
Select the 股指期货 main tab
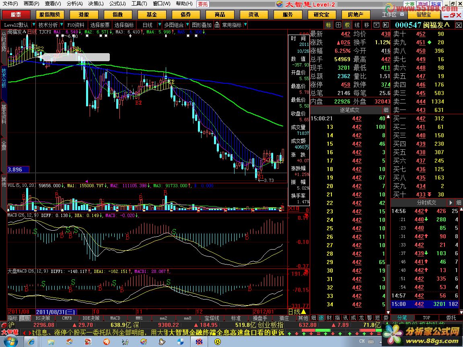tap(49, 14)
